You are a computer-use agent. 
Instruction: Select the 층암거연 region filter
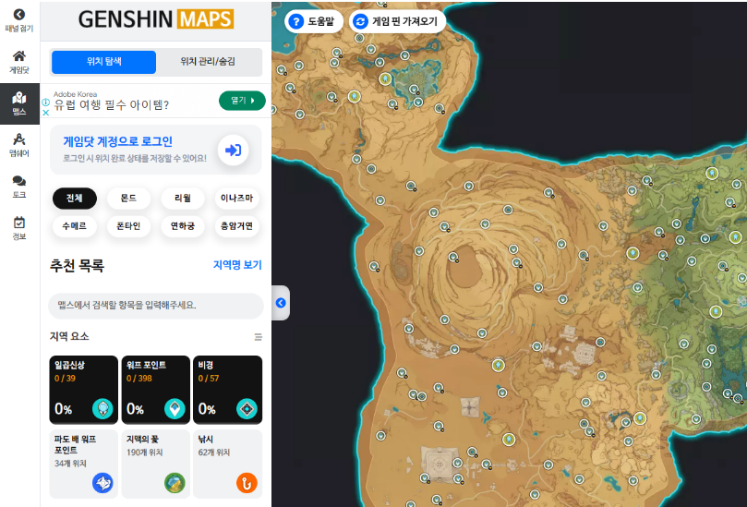[x=236, y=226]
